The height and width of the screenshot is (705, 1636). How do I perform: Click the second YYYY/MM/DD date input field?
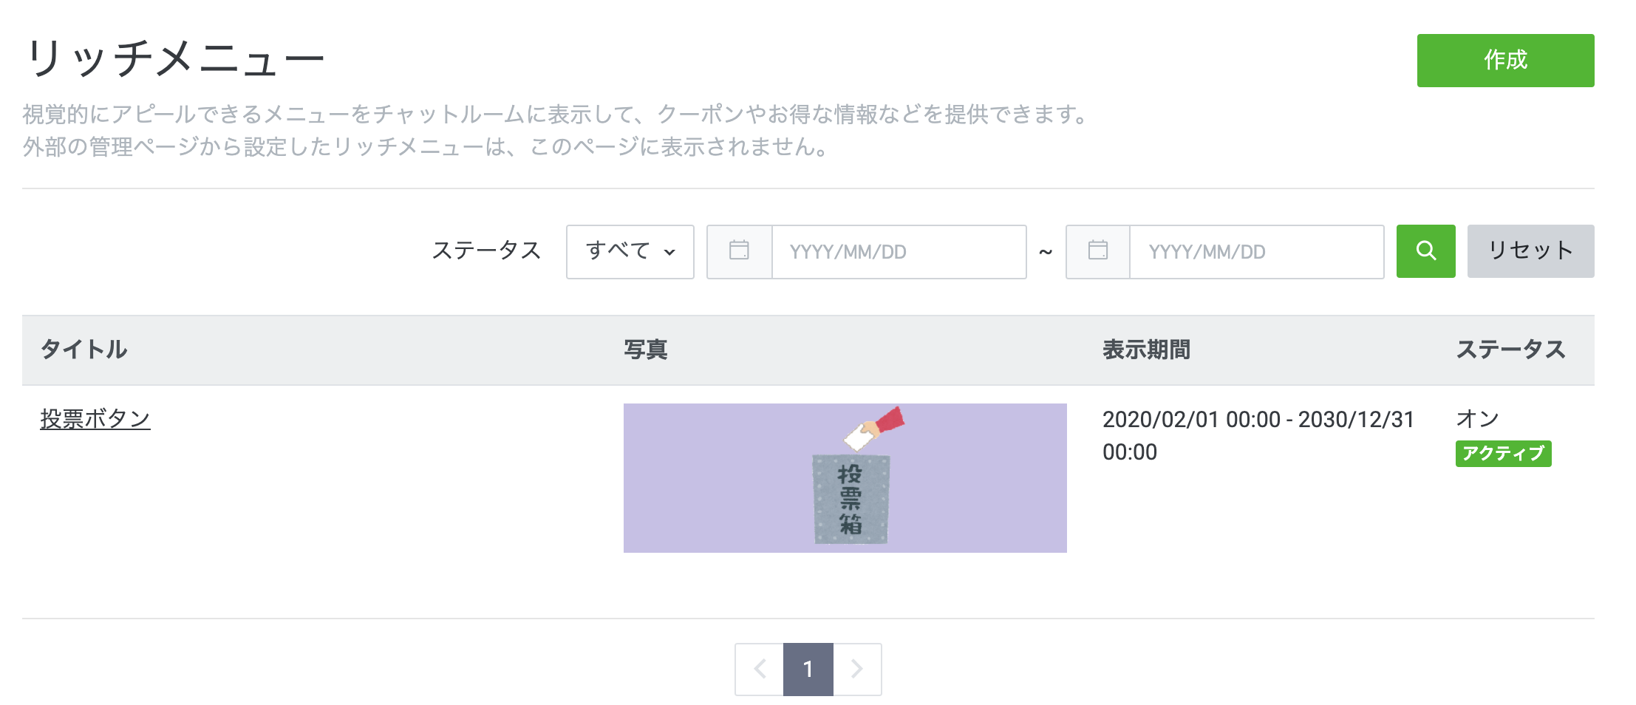(1256, 251)
